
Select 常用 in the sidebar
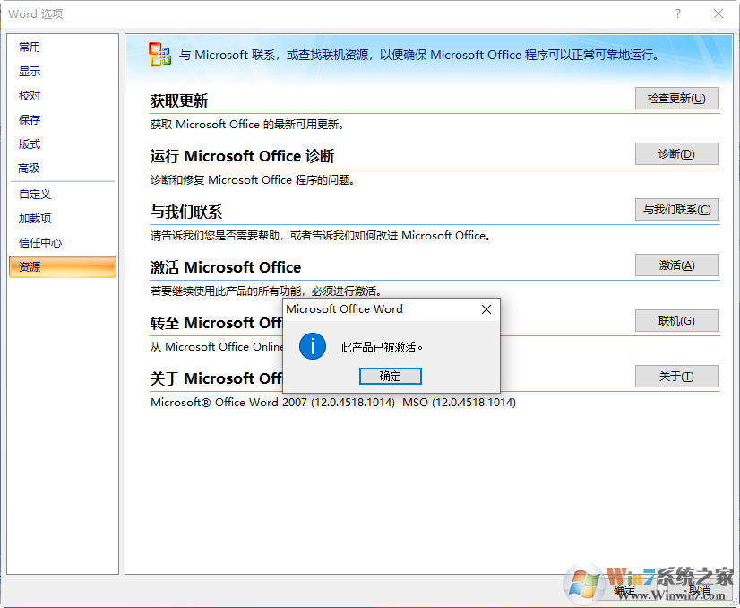[29, 47]
